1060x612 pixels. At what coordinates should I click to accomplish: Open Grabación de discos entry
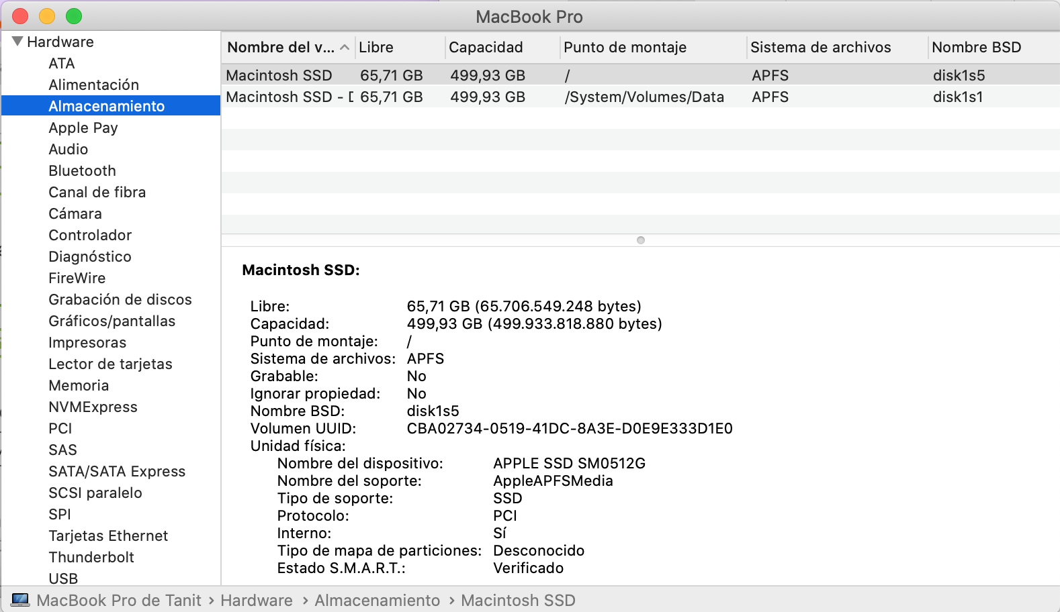point(120,299)
